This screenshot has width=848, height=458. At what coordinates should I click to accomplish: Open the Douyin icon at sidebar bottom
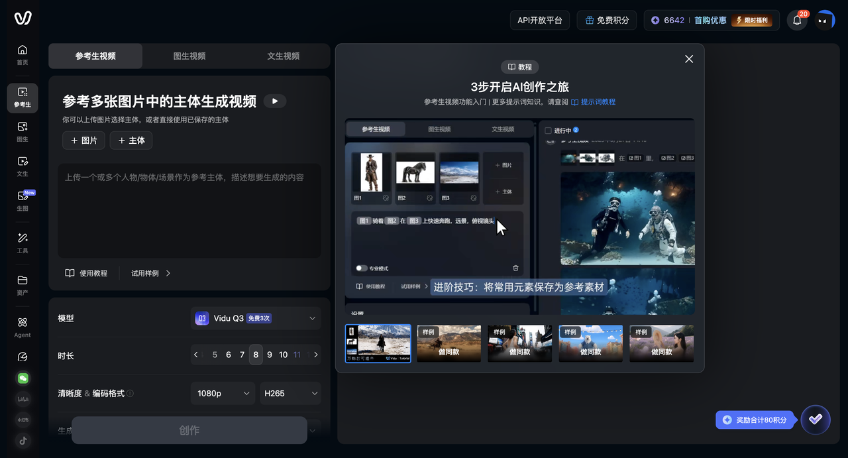[x=22, y=440]
